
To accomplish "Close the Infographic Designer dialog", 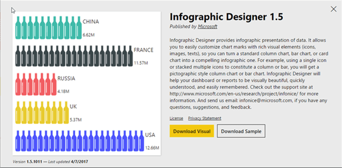I will (334, 9).
